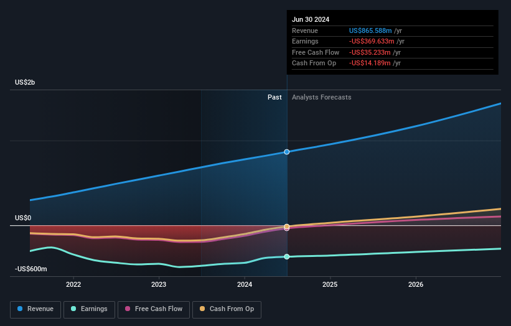
Task: Toggle the Earnings legend button
Action: (89, 309)
